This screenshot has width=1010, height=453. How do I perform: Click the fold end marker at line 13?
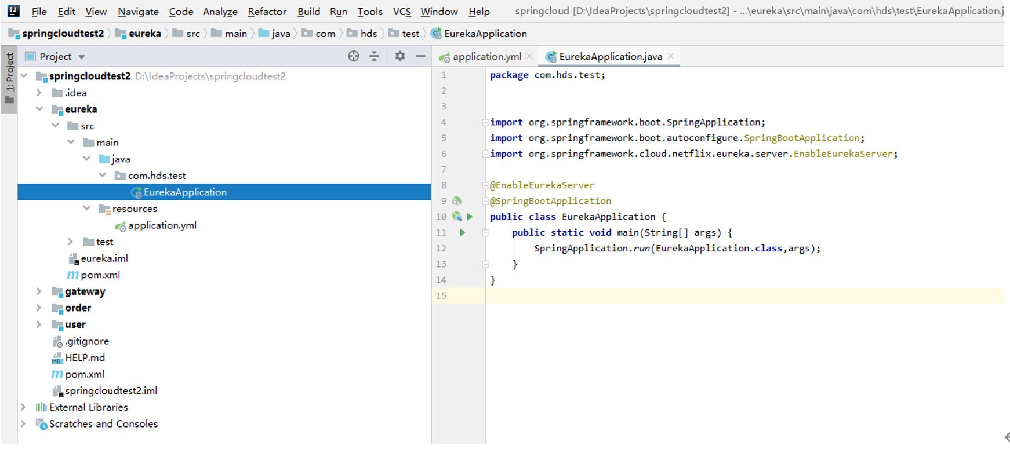coord(486,264)
